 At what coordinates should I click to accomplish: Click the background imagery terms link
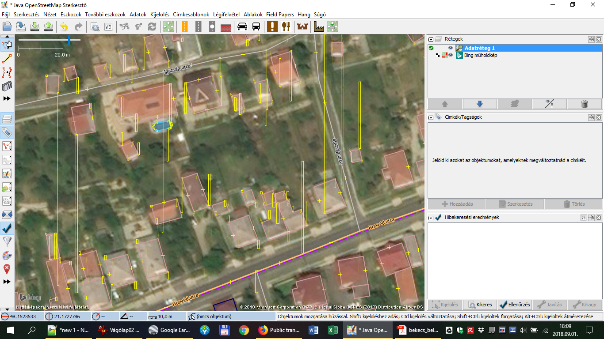coord(52,307)
